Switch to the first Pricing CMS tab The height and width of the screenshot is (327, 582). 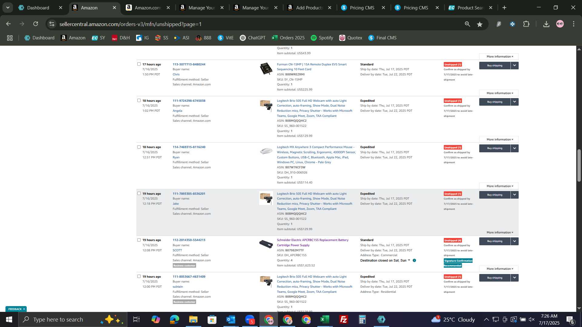tap(362, 8)
